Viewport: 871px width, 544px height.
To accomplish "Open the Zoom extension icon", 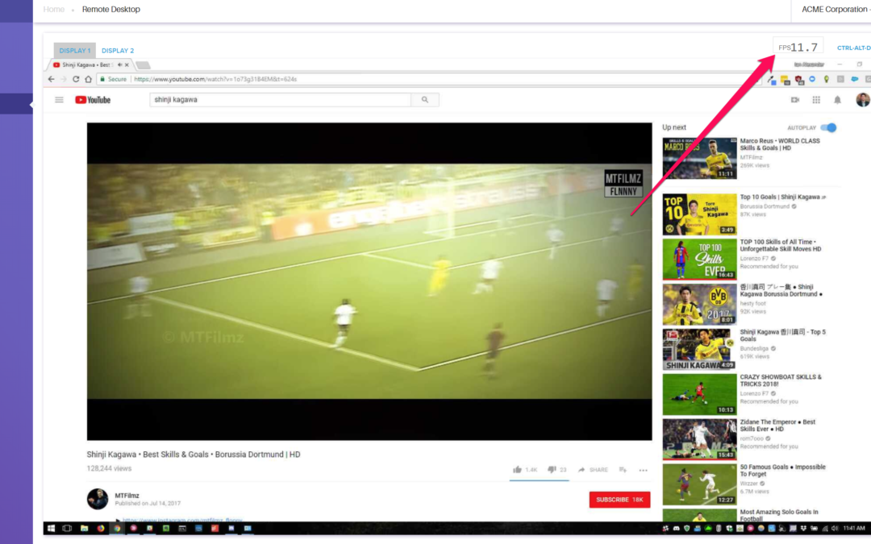I will coord(812,79).
